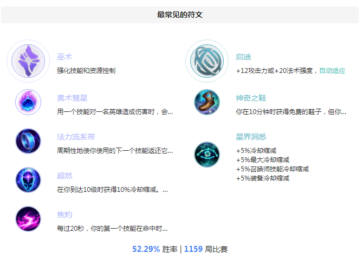Click the 1159 matches count value

193,249
